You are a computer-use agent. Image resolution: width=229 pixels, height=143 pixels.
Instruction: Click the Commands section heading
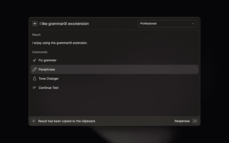[x=40, y=52]
